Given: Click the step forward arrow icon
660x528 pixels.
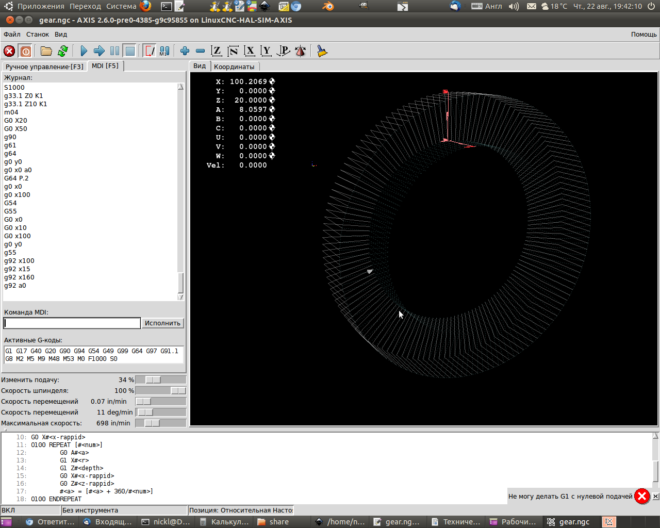Looking at the screenshot, I should tap(99, 51).
